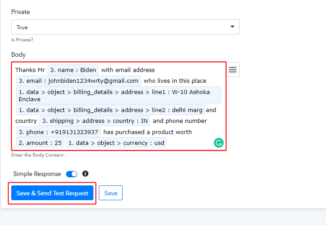
Task: Click the 'Thanks Mr' text in Body
Action: [x=30, y=70]
